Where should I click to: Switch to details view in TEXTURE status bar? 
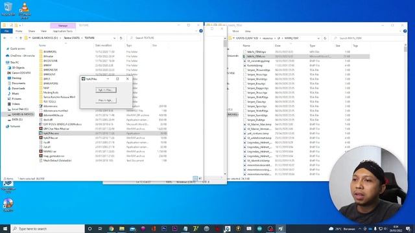195,179
